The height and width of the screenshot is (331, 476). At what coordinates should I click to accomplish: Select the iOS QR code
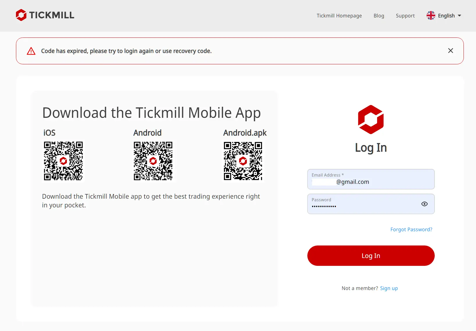(63, 161)
